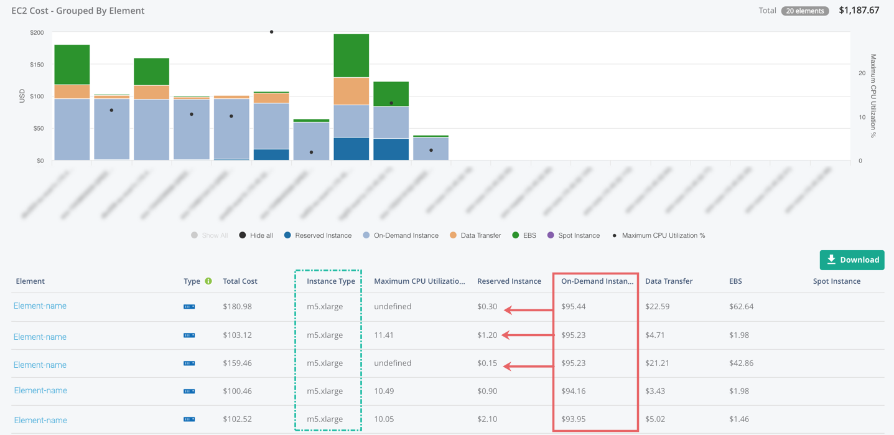
Task: Click the $4.71 data transfer value
Action: [655, 335]
